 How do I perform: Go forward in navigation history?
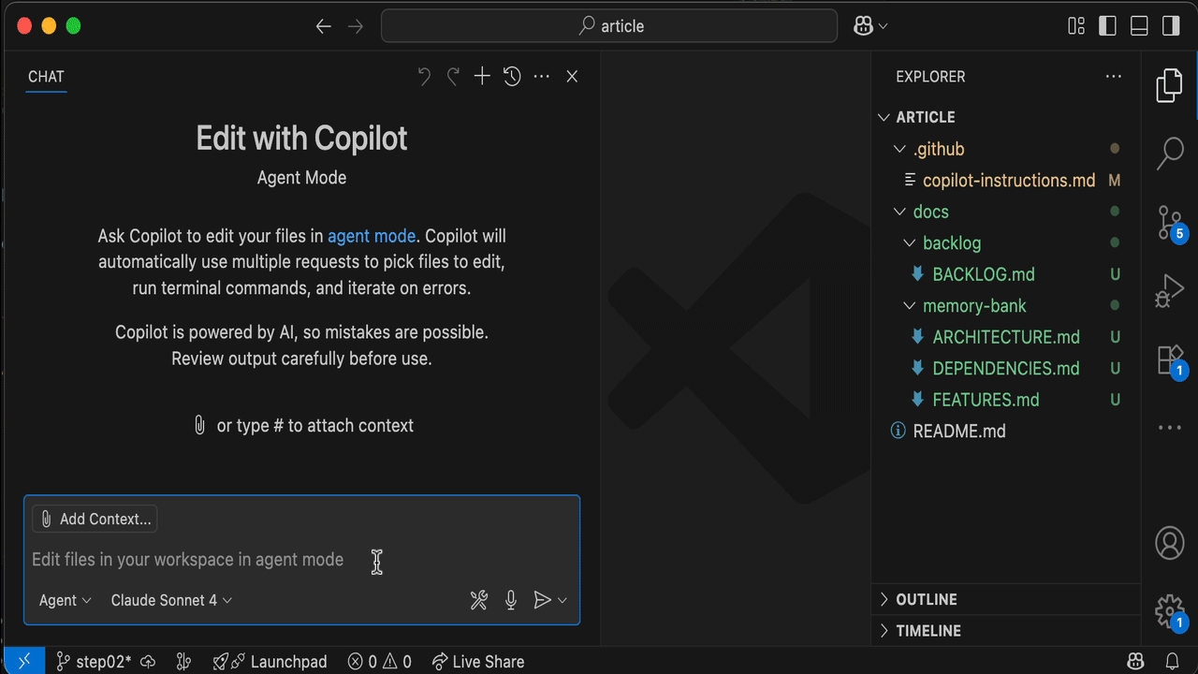point(356,26)
